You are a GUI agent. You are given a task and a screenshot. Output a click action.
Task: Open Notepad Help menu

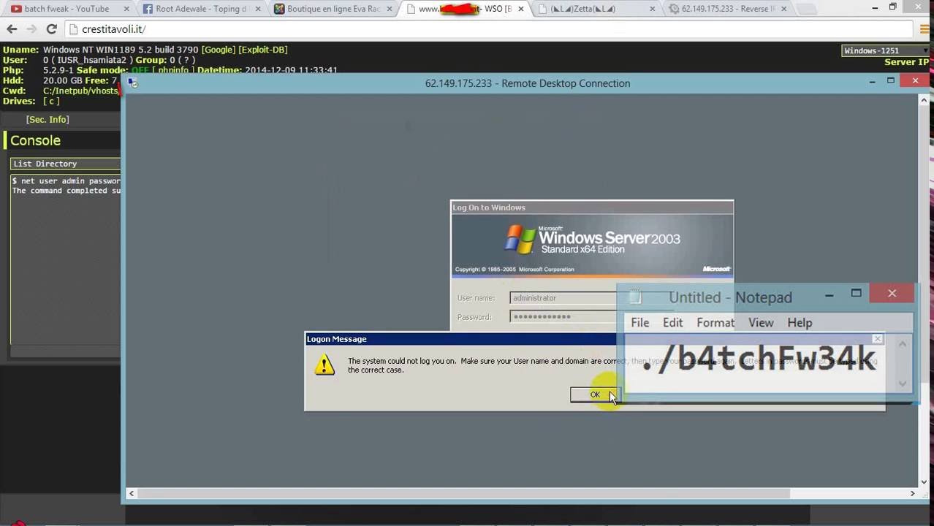click(800, 322)
